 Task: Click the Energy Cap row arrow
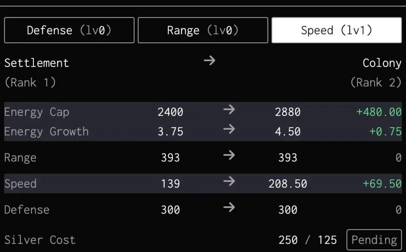click(229, 110)
